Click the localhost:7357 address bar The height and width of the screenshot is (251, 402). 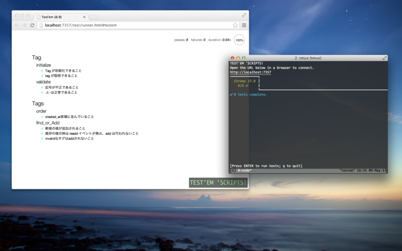pyautogui.click(x=139, y=25)
